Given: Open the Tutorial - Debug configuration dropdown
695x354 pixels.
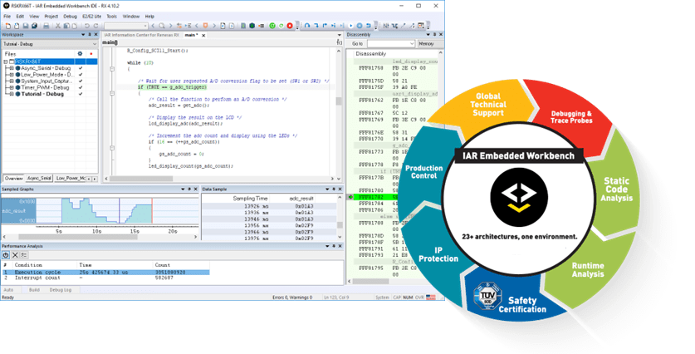Looking at the screenshot, I should 50,44.
